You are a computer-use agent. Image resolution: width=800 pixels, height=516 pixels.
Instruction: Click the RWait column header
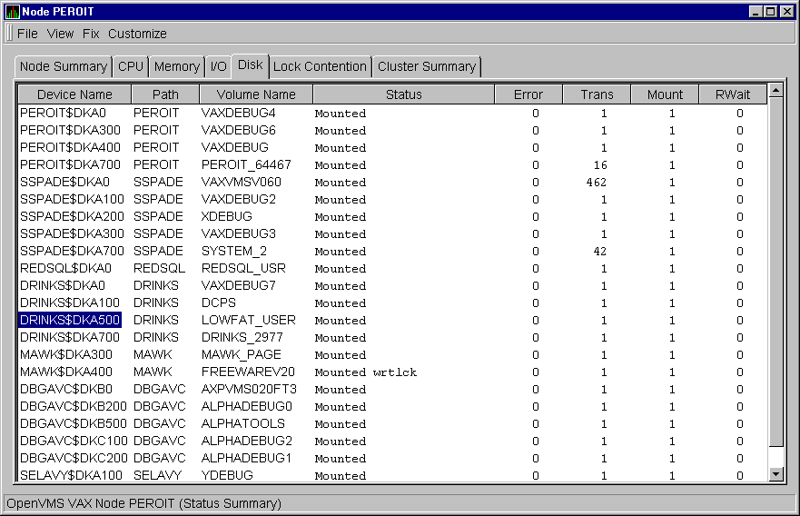pyautogui.click(x=733, y=94)
